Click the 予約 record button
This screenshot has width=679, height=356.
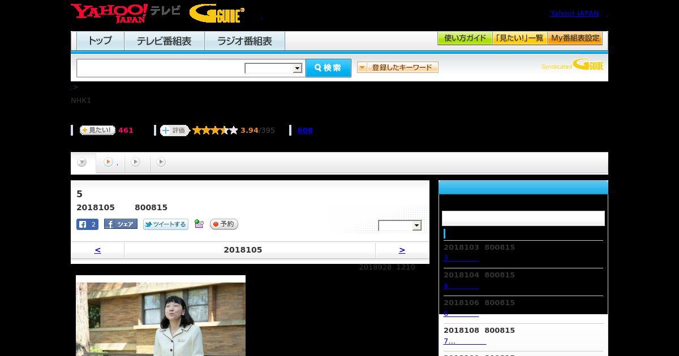tap(224, 224)
